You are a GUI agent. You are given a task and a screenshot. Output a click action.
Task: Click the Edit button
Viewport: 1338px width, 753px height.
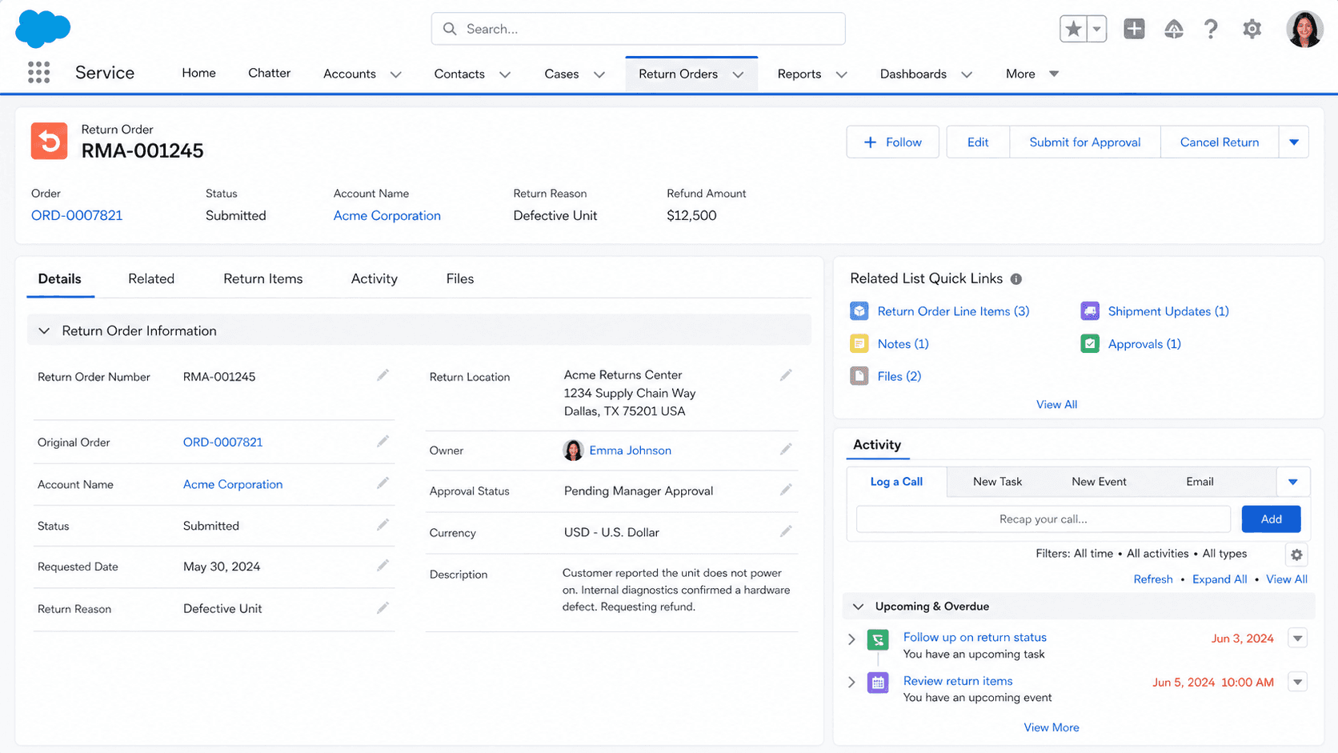[x=978, y=142]
